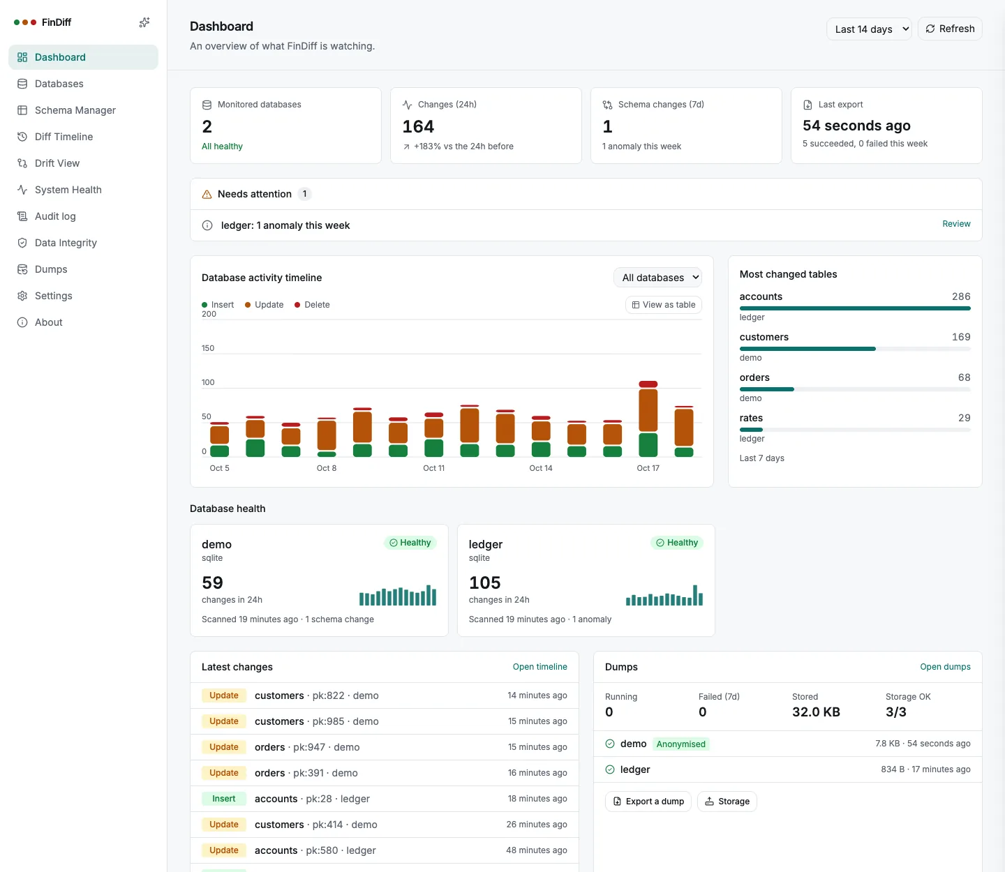Open the demo database health card
This screenshot has width=1005, height=872.
tap(319, 580)
